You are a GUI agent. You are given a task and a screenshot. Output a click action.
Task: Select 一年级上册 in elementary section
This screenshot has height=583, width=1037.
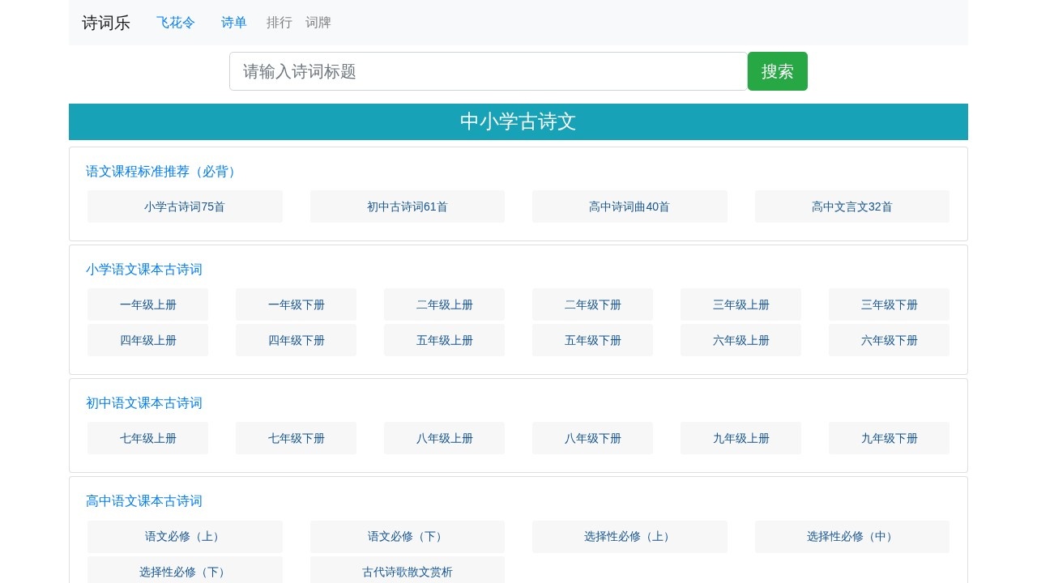(x=147, y=304)
